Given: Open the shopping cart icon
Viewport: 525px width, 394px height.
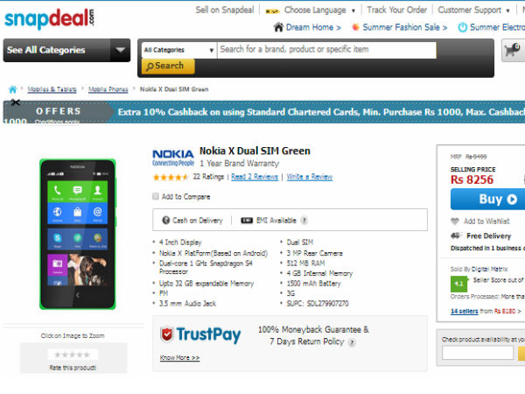Looking at the screenshot, I should pos(511,51).
